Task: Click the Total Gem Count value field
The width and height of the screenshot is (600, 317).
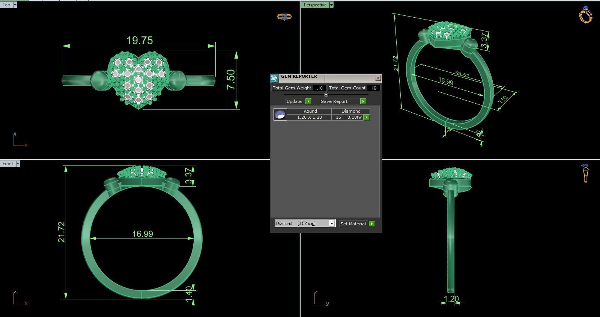Action: (374, 88)
